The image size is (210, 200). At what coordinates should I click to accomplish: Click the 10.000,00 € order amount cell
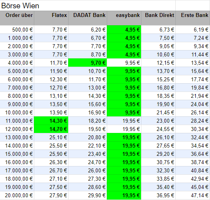(17, 112)
